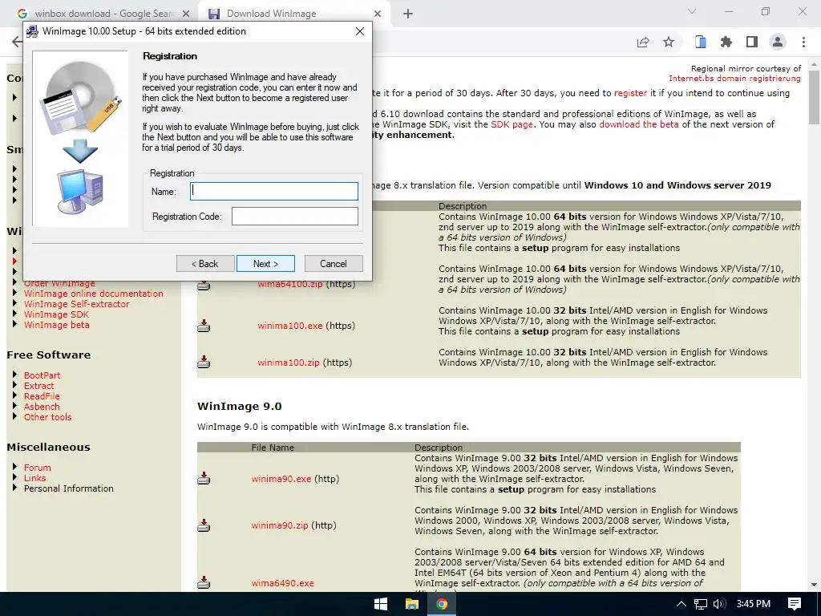821x616 pixels.
Task: Open WinImage Self-extractor sidebar link
Action: [76, 304]
